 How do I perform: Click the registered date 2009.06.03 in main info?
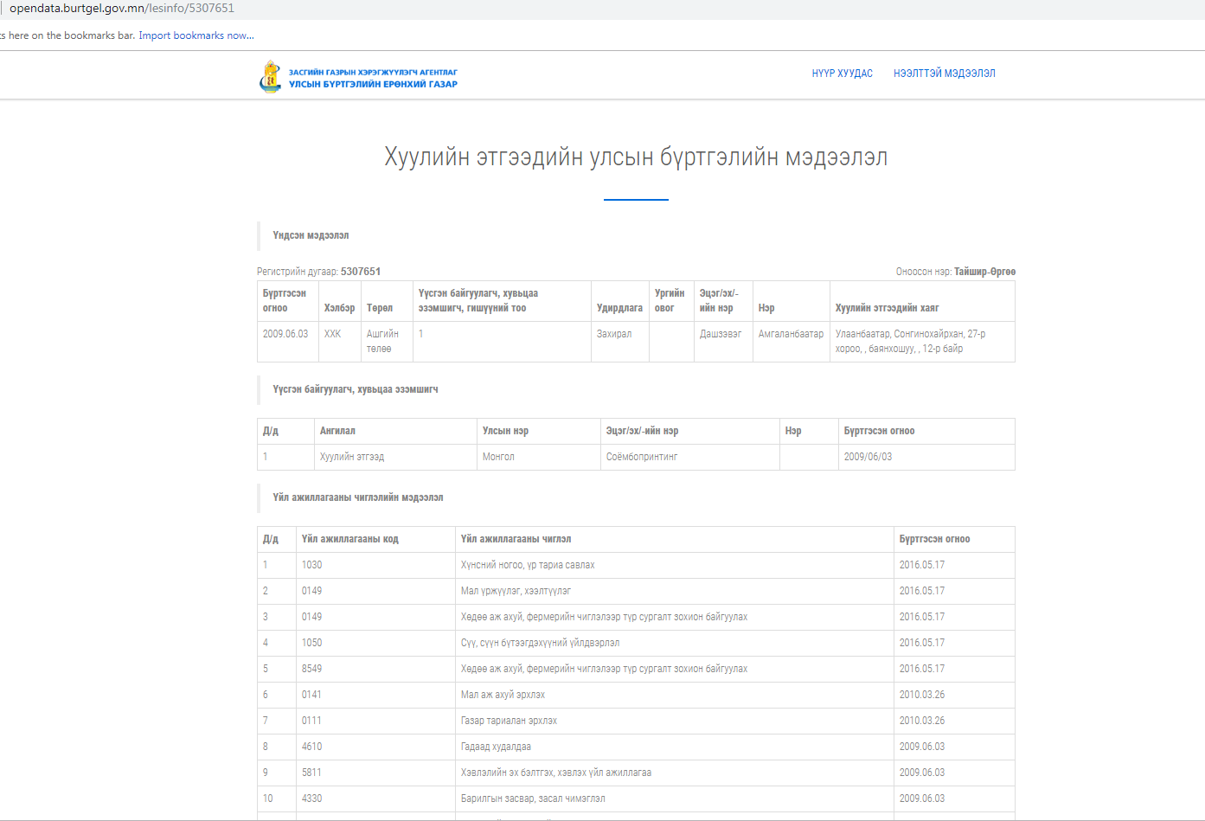285,334
